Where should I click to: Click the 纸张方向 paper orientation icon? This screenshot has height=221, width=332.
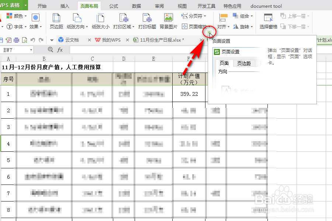coord(77,18)
